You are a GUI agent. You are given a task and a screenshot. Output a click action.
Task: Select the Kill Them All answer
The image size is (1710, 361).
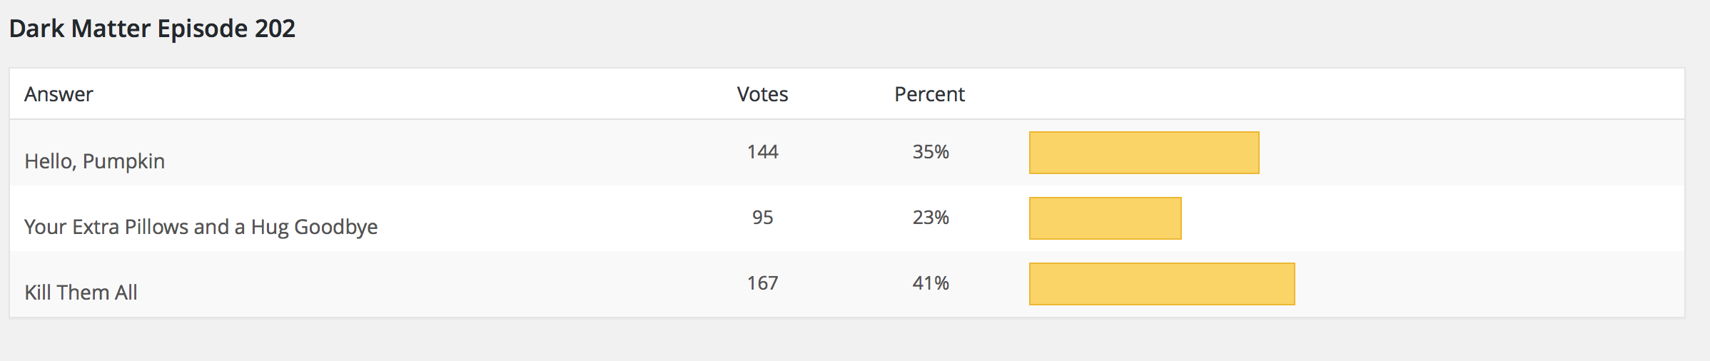(81, 293)
